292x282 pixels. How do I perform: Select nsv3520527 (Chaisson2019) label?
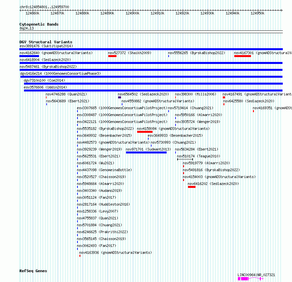(101, 177)
